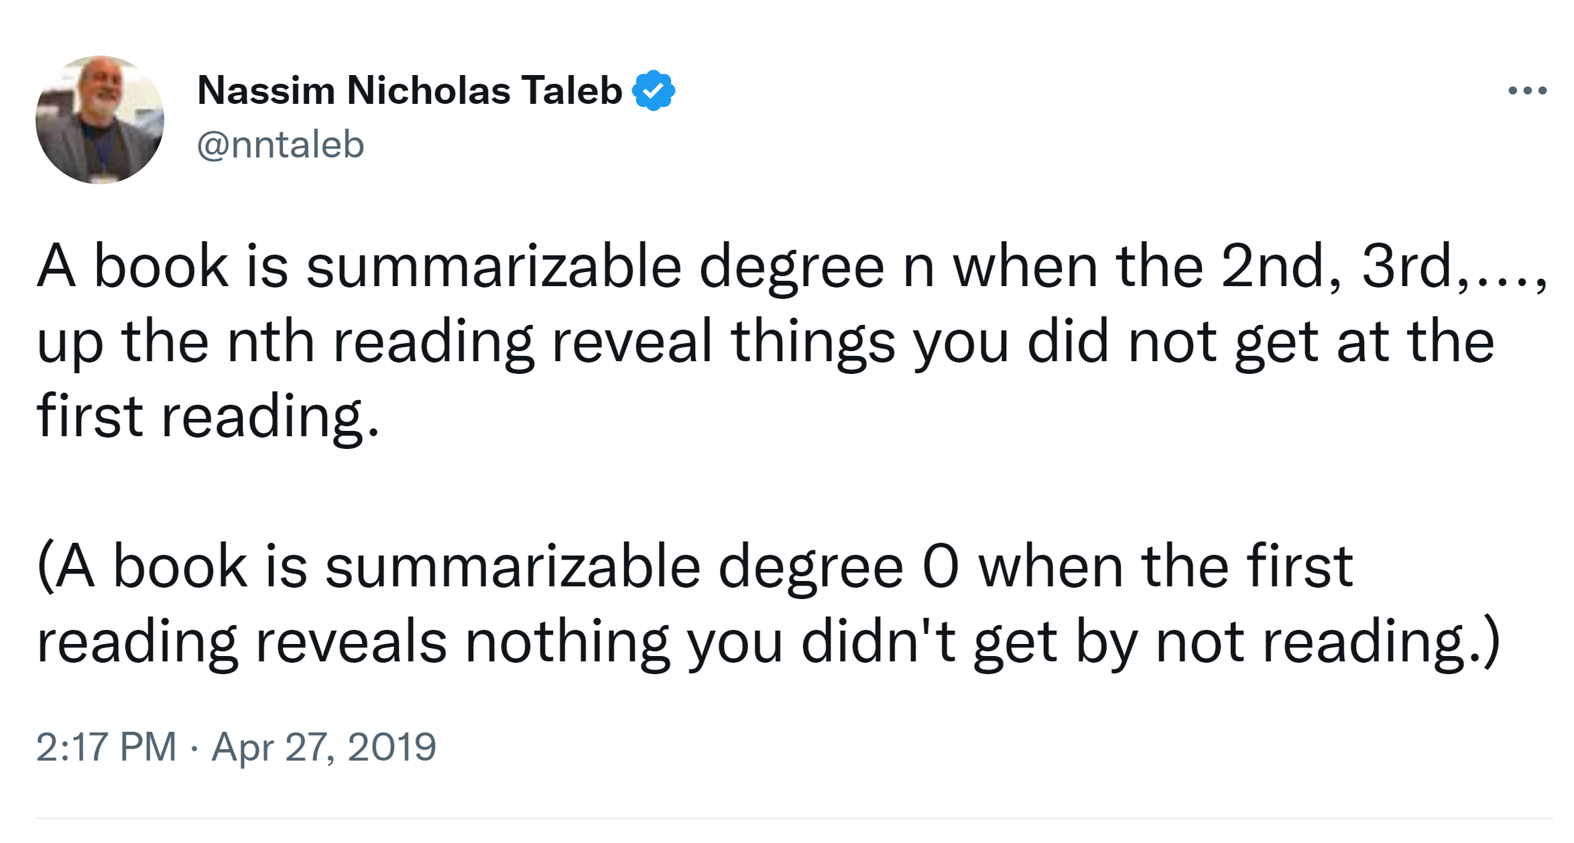Click the word "summarizable" in the first line
This screenshot has width=1574, height=843.
(494, 267)
